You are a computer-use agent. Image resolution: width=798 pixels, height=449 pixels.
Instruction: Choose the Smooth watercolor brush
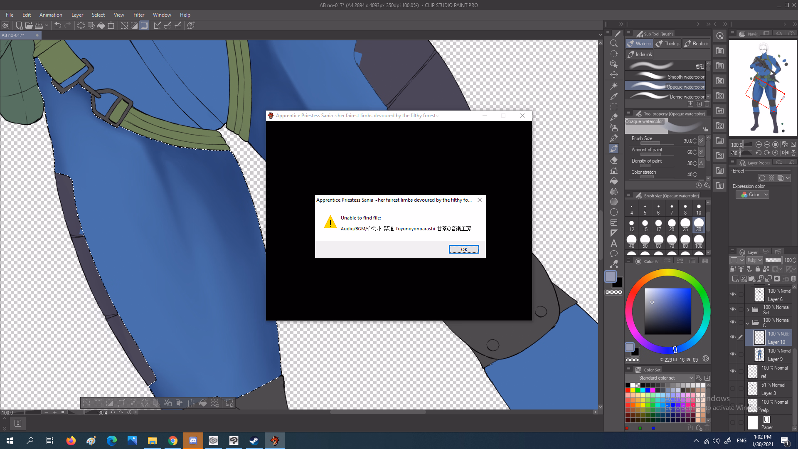pyautogui.click(x=665, y=76)
